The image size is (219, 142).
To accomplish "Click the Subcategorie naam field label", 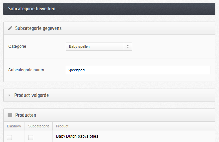I will point(26,70).
